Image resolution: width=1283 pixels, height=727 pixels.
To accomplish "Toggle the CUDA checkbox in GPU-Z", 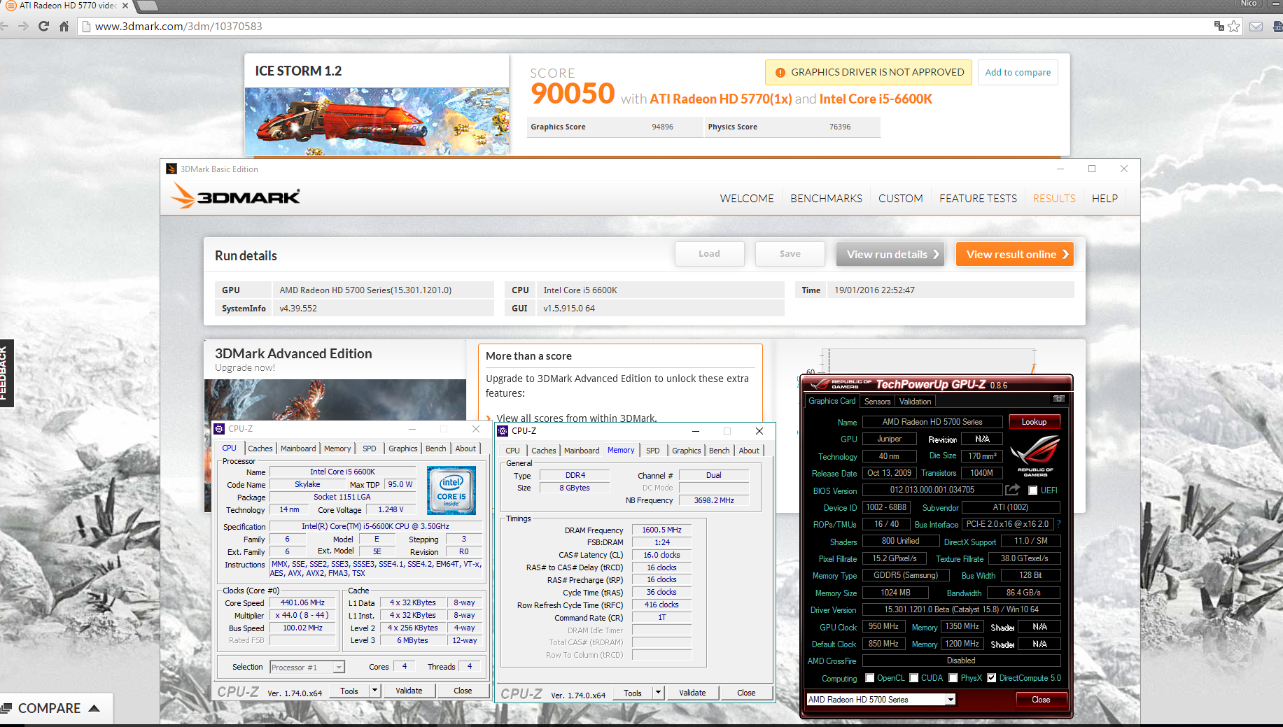I will pos(913,678).
